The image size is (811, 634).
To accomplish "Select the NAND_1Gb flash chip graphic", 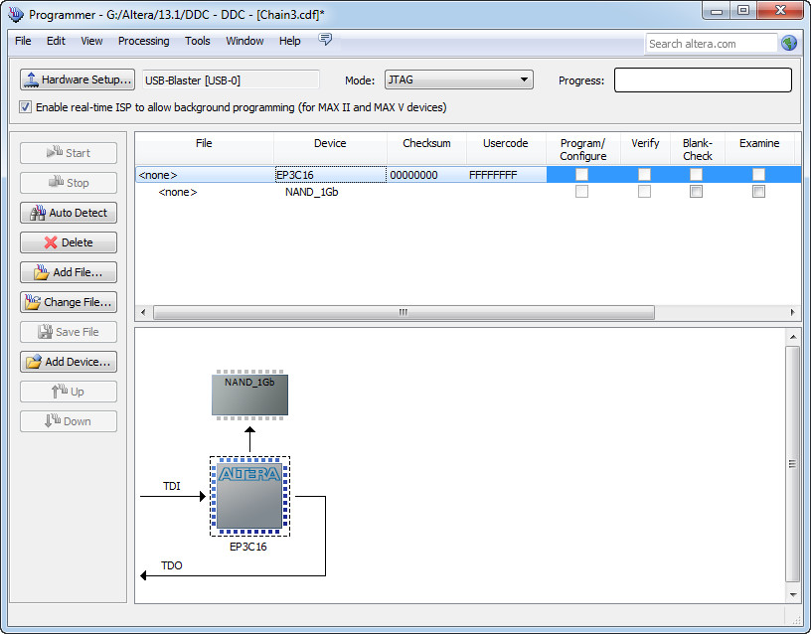I will click(x=249, y=396).
